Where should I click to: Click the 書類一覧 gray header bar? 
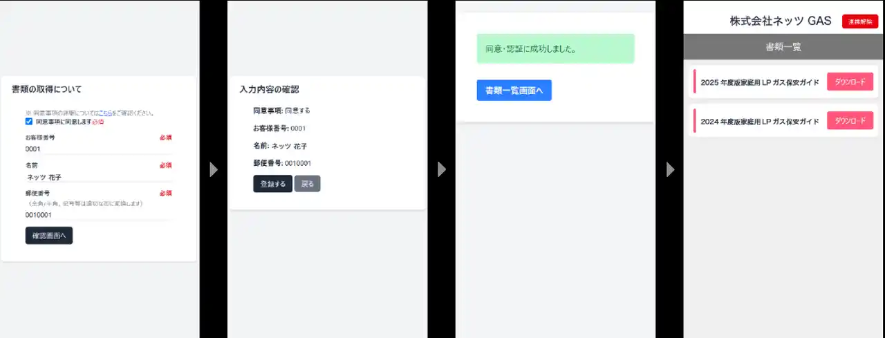click(783, 47)
